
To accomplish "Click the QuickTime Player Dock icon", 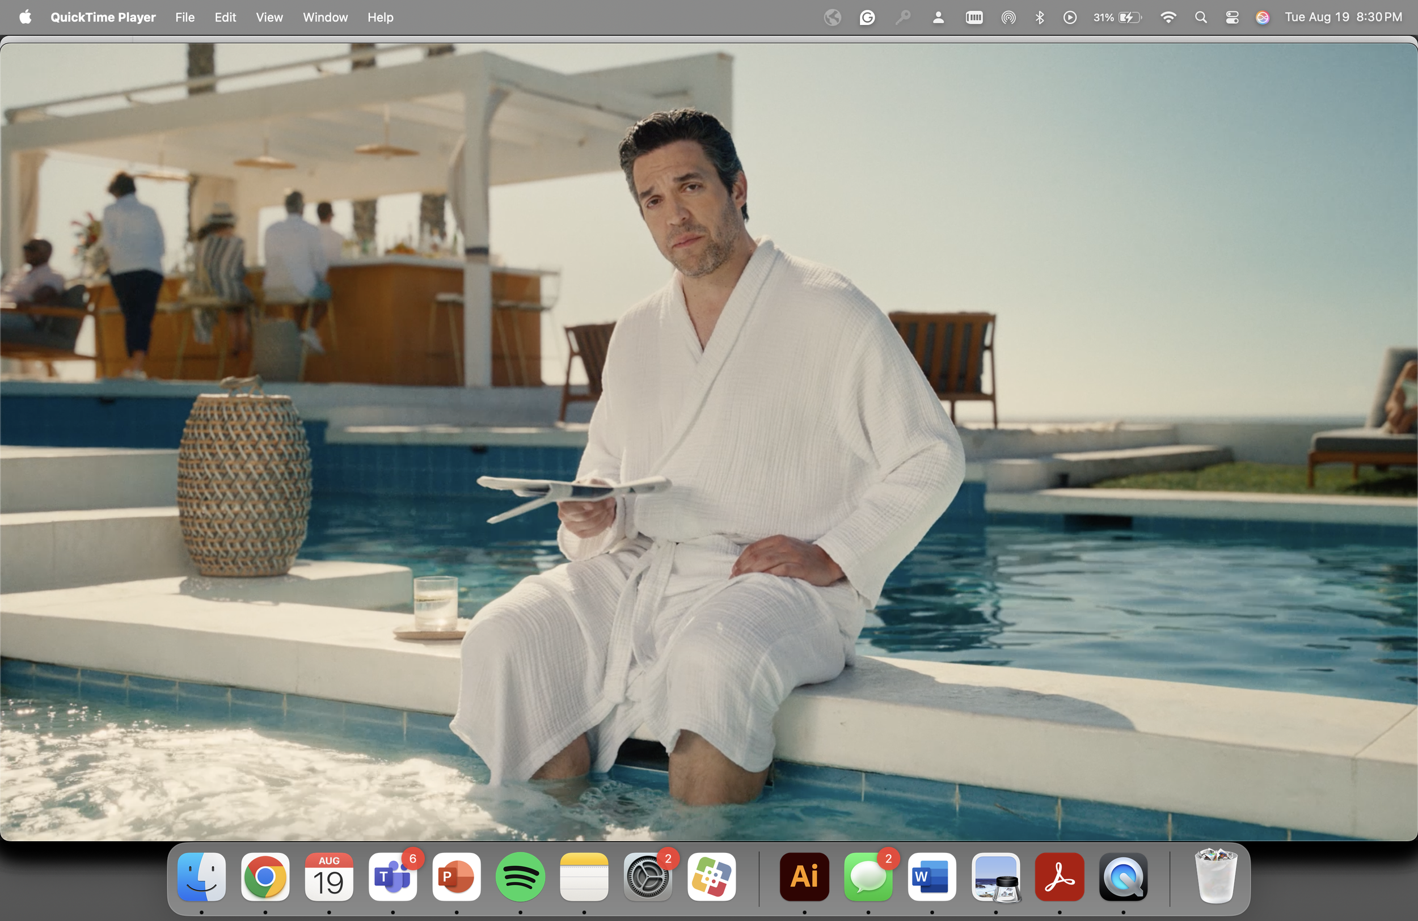I will pos(1122,876).
